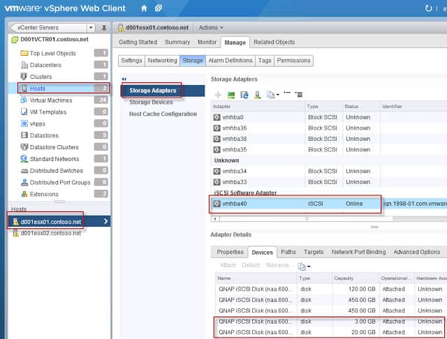Open adapter Properties tab
447x339 pixels.
click(230, 252)
